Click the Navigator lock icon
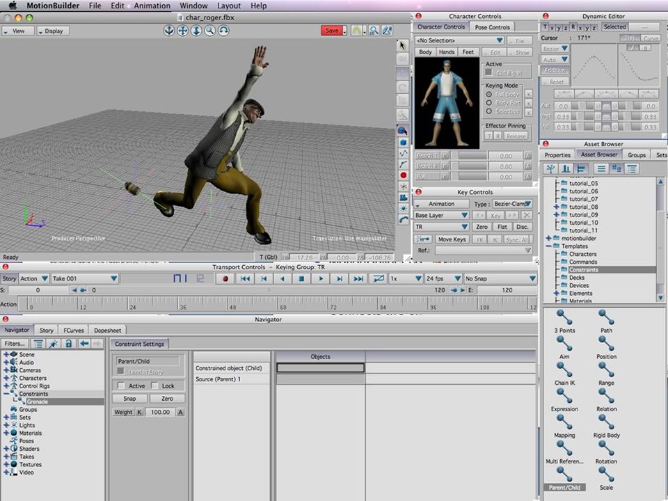 [68, 343]
